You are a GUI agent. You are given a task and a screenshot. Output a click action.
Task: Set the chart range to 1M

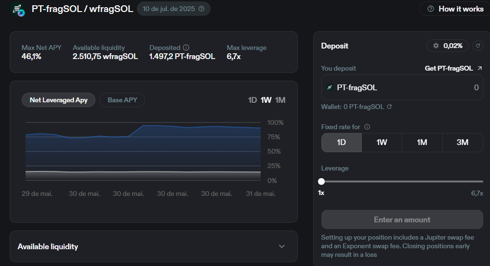click(x=280, y=100)
